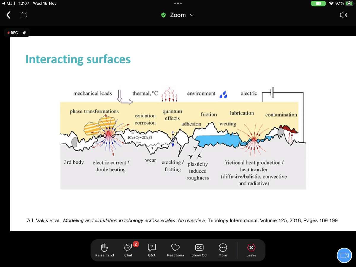Viewport: 356px width, 267px height.
Task: Tap the green camera-in-use status pill
Action: point(318,4)
